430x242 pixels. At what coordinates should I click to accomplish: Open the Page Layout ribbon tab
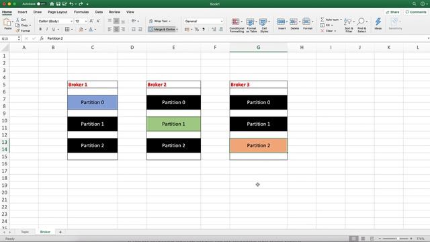tap(57, 12)
